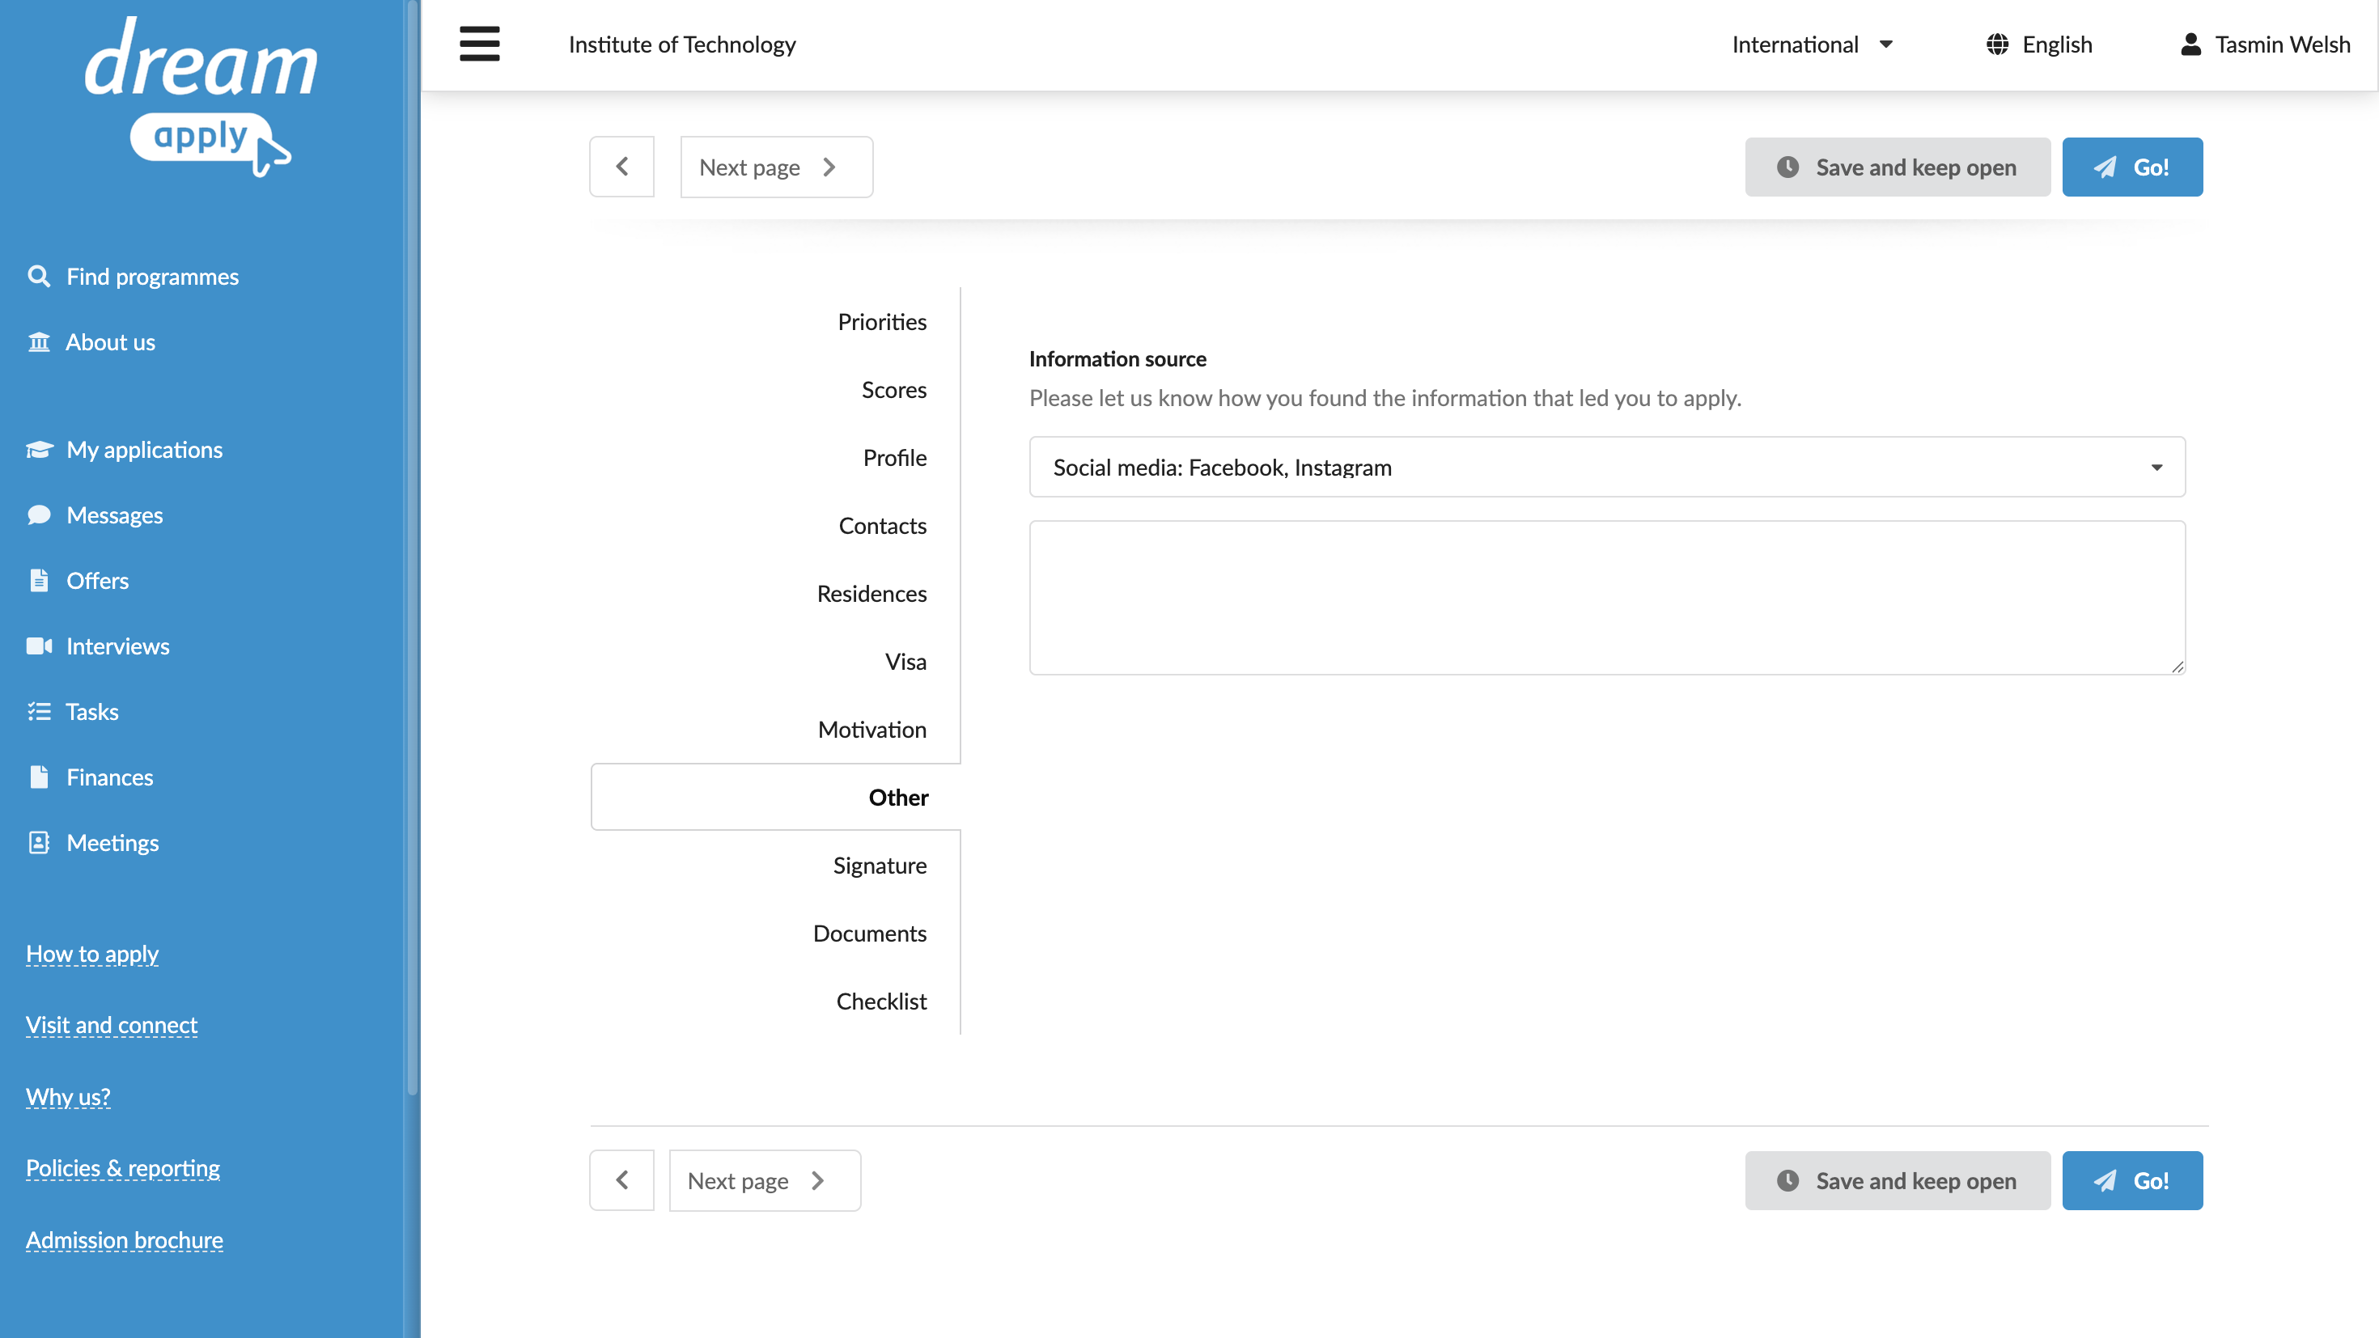Switch to the Contacts tab
Screen dimensions: 2379x1338
click(882, 526)
